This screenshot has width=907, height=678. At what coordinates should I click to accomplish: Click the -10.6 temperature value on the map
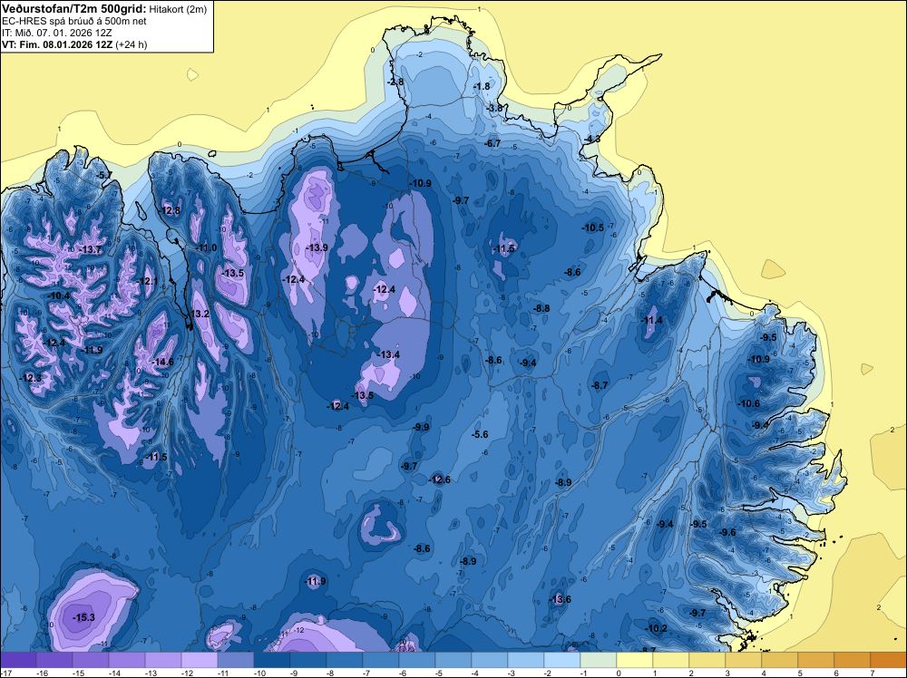(x=749, y=403)
